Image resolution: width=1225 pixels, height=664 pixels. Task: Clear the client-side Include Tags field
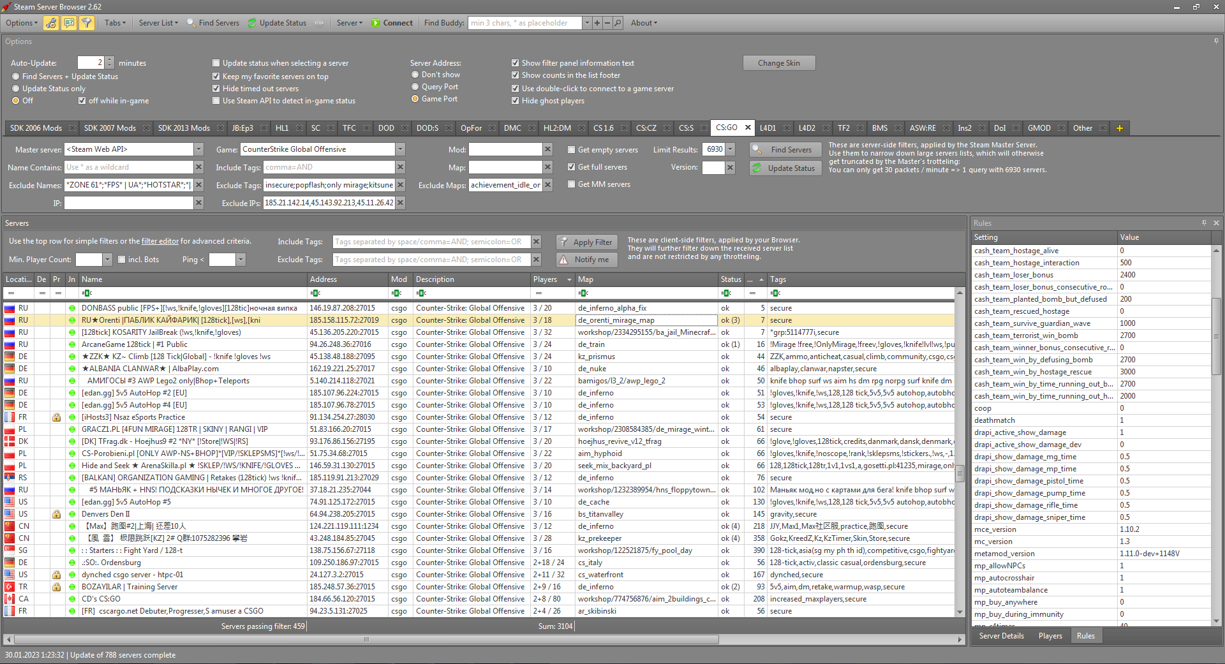[x=536, y=242]
